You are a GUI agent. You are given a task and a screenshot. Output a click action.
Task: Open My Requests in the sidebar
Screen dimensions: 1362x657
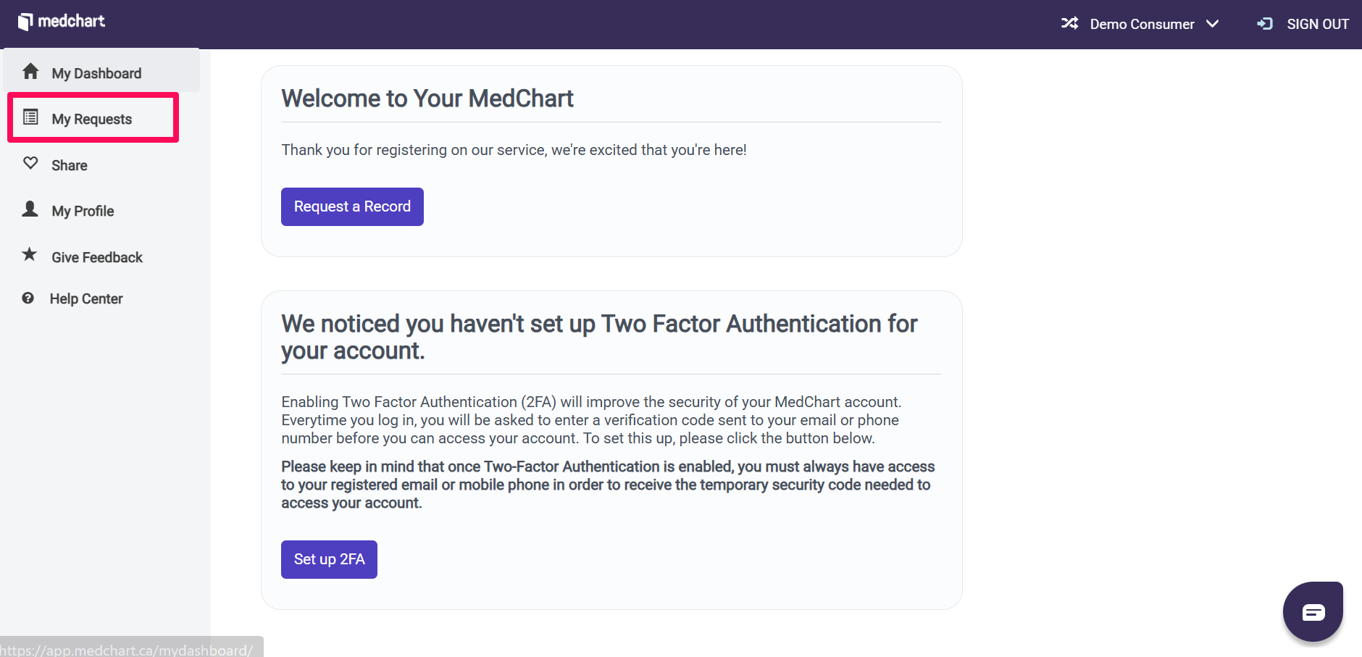pos(93,117)
